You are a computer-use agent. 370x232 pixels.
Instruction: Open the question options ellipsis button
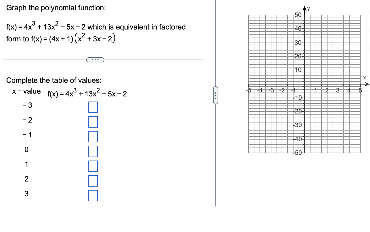pyautogui.click(x=95, y=60)
